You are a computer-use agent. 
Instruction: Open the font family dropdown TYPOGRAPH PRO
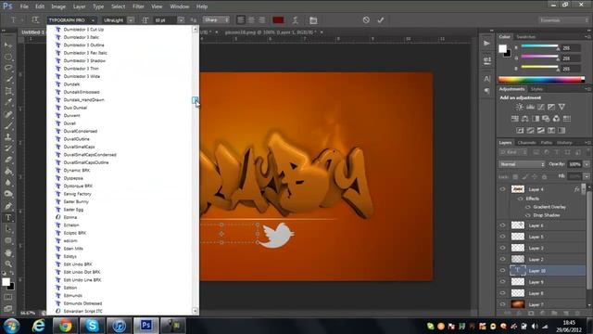tap(71, 20)
